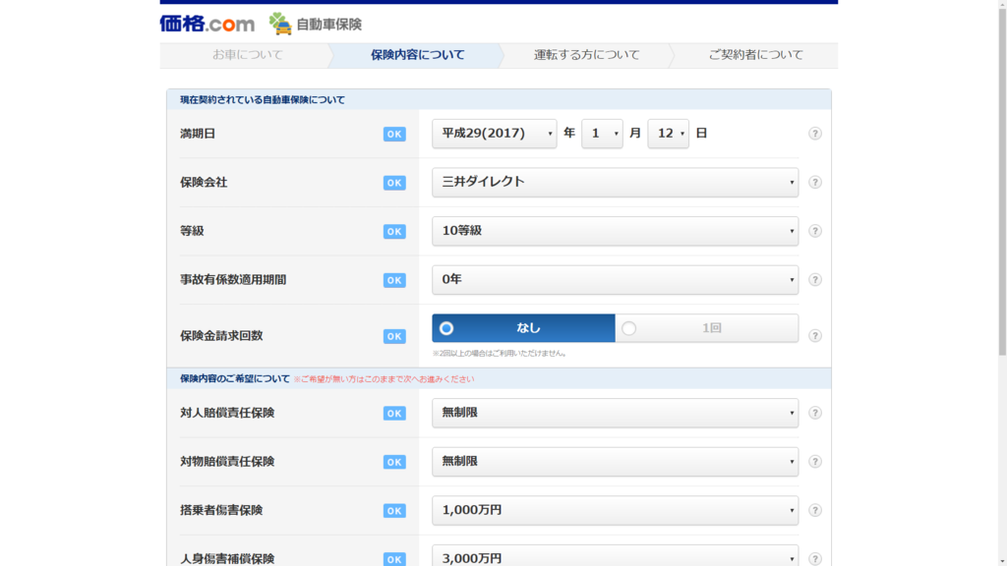Screen dimensions: 1007x566
Task: Open the 1,000万円 搭乗者傷害保険 dropdown
Action: (616, 510)
